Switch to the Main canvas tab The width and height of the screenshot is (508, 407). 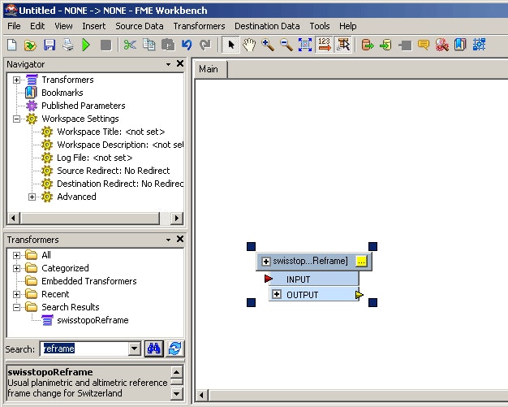[x=209, y=69]
